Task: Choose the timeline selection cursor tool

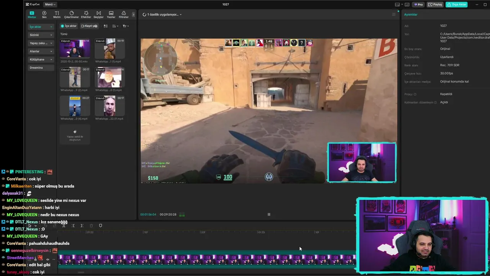Action: (x=30, y=226)
